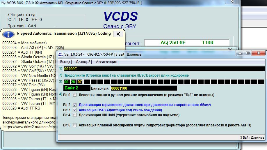Click the 3 Байт Длинные status bar entry
Screen dimensions: 267x150
pyautogui.click(x=252, y=137)
